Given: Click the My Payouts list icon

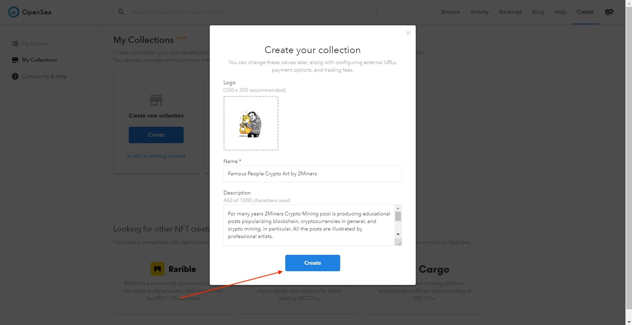Looking at the screenshot, I should click(x=15, y=43).
